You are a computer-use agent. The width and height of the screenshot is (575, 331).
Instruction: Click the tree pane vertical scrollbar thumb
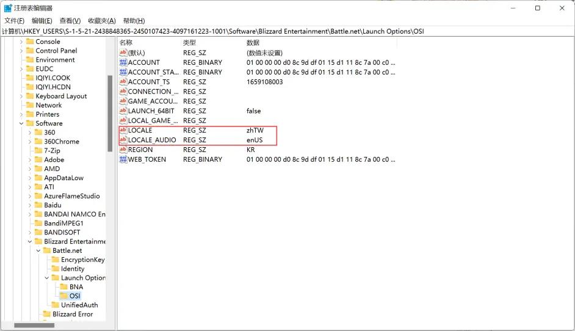click(110, 114)
